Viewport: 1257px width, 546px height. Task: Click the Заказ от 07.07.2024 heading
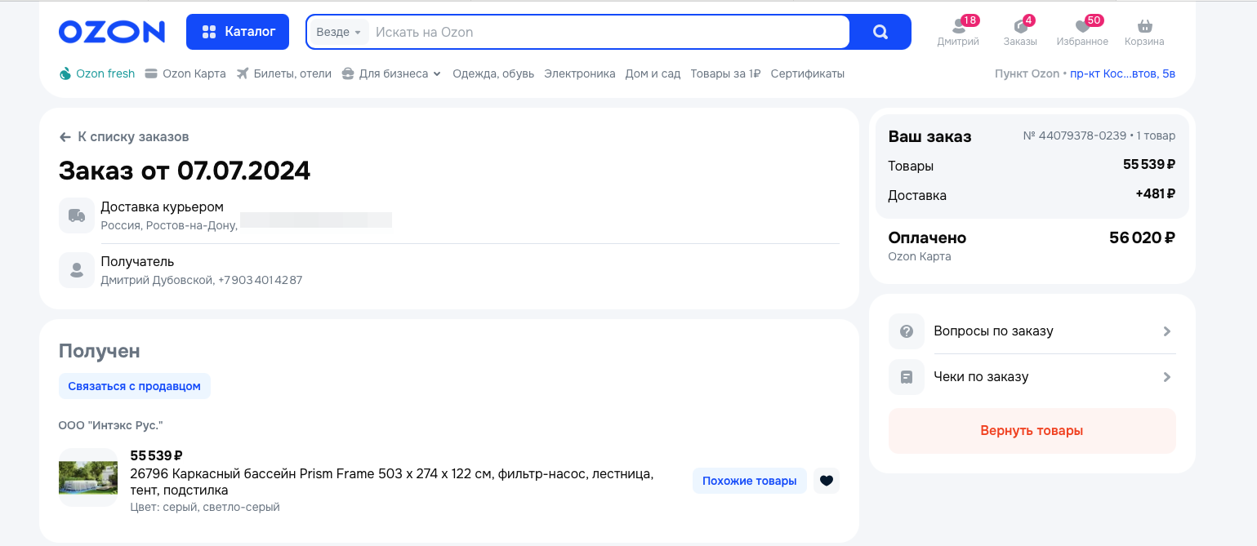[185, 171]
